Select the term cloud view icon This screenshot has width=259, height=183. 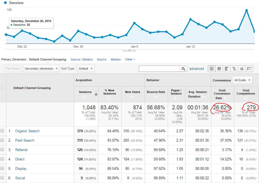coord(242,69)
